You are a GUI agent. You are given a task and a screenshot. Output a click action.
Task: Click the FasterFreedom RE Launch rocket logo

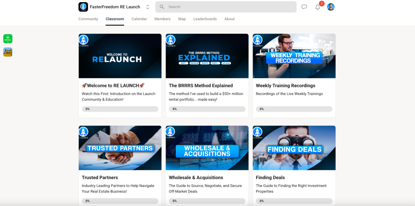coord(83,7)
